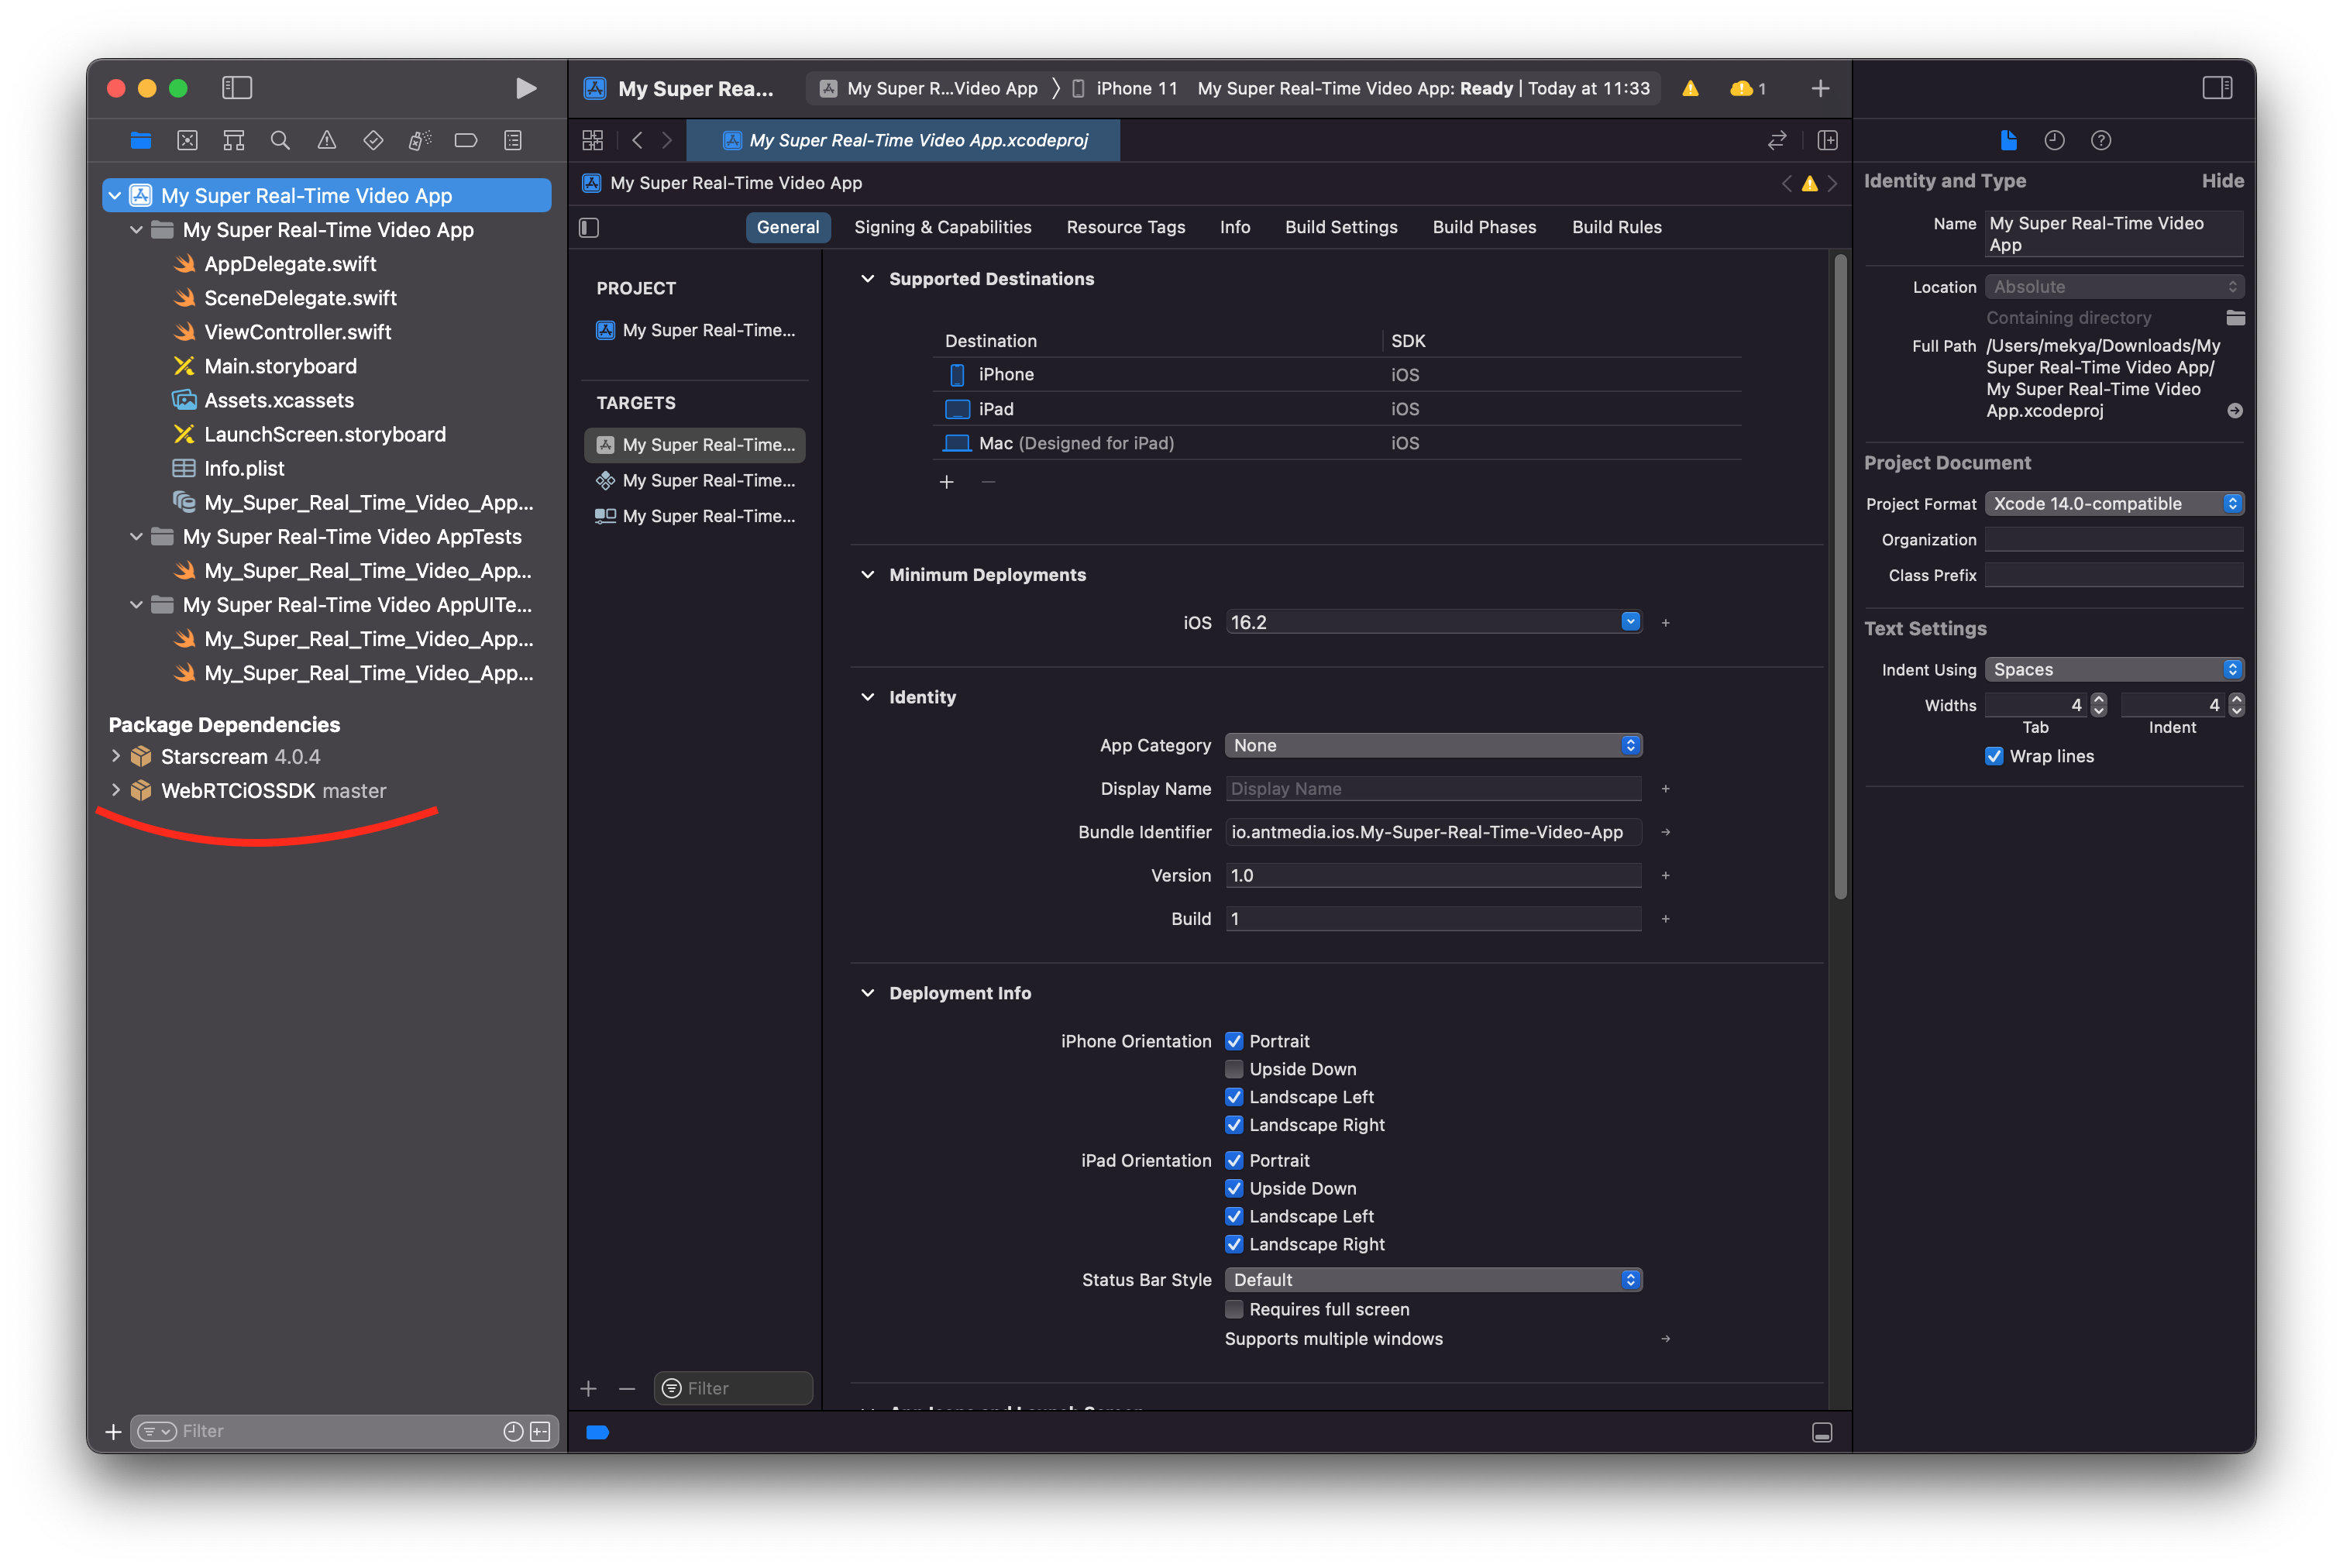This screenshot has width=2343, height=1568.
Task: Select ViewController.swift in navigator
Action: 297,331
